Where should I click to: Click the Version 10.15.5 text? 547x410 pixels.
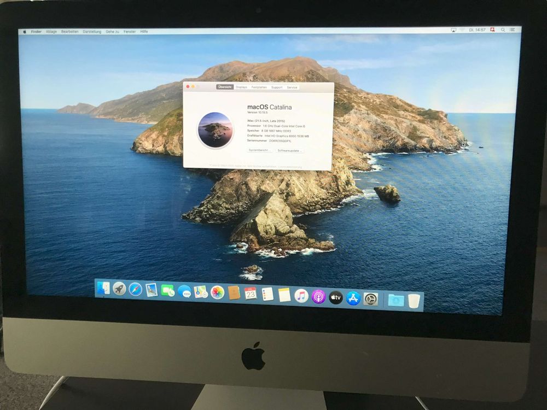[258, 113]
